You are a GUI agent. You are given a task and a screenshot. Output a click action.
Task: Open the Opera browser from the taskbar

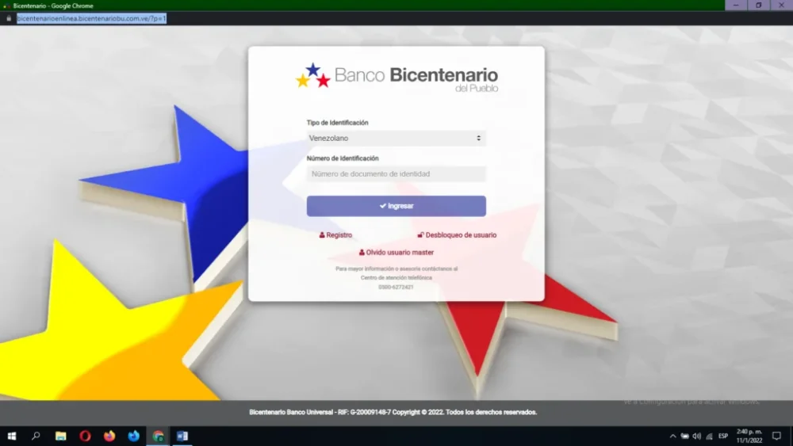[85, 436]
